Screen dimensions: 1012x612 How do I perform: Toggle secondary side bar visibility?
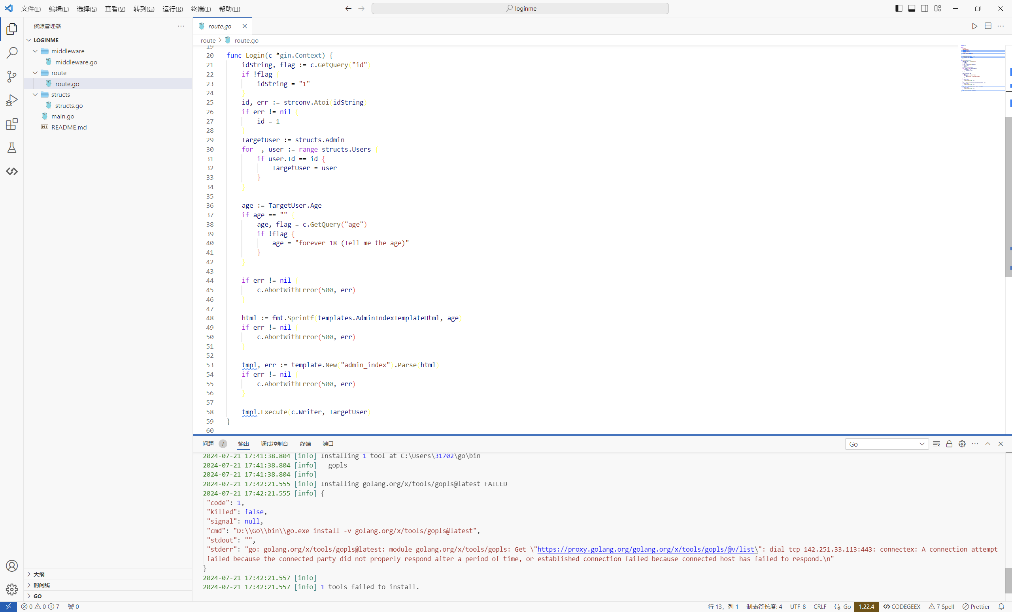click(x=925, y=8)
